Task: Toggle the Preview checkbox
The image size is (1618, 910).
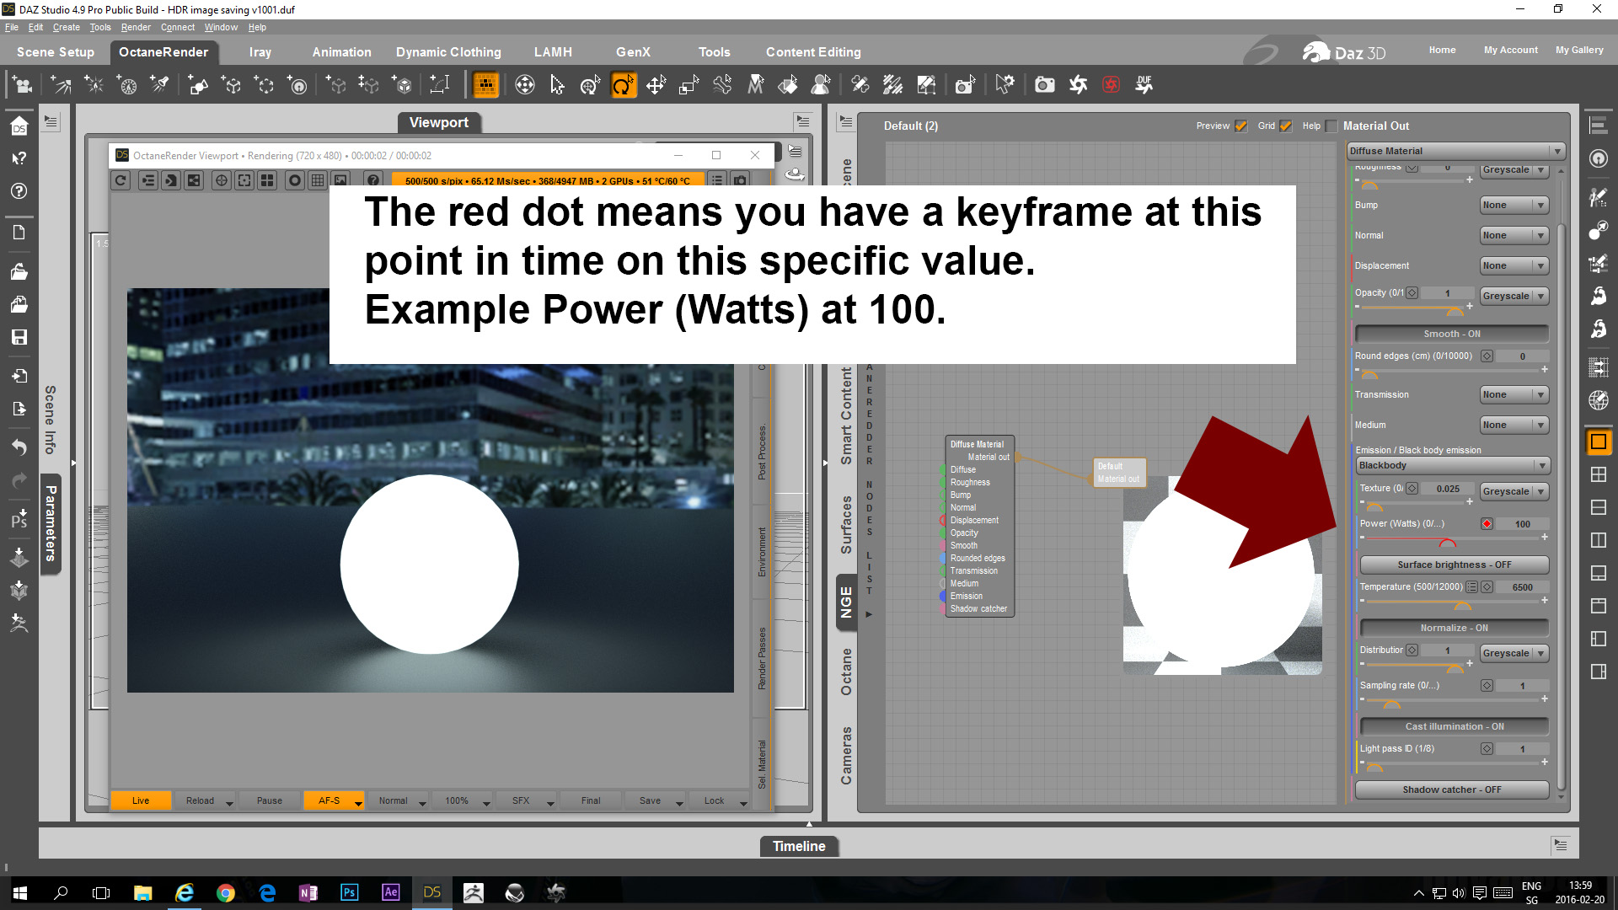Action: click(1240, 126)
